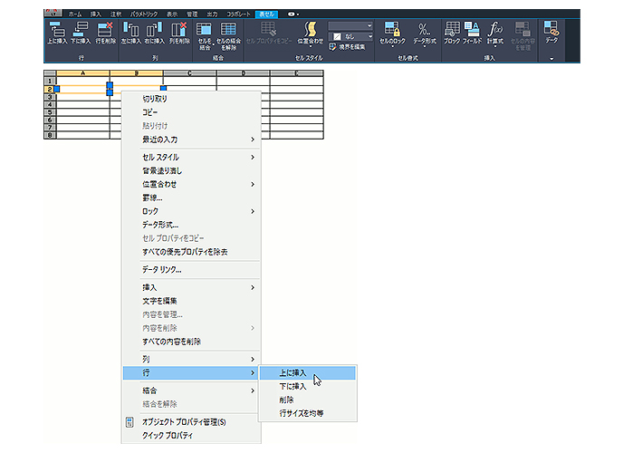
Task: Switch to the パラメトリック ribbon tab
Action: (144, 14)
